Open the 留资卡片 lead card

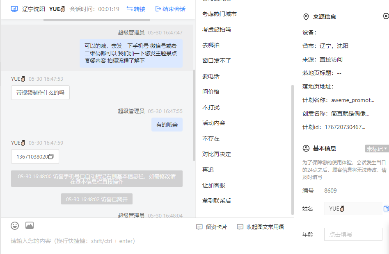(x=212, y=227)
